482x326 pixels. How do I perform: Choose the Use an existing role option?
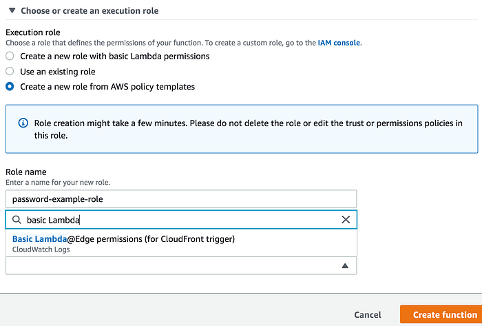(x=10, y=71)
